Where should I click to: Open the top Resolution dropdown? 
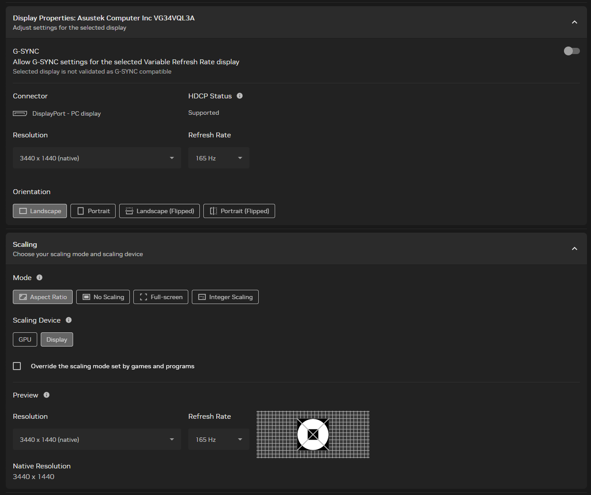(97, 158)
